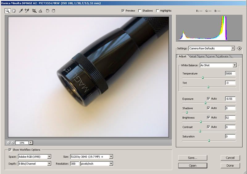Select the White Balance eyedropper tool

(21, 11)
